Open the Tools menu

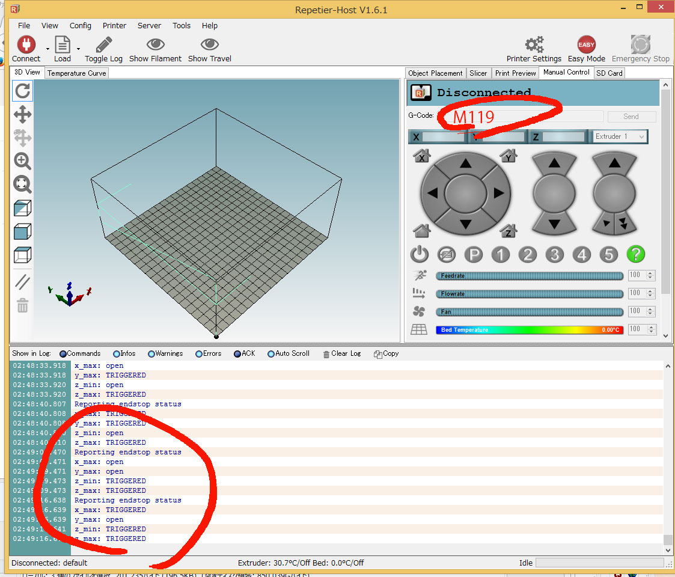pos(182,26)
